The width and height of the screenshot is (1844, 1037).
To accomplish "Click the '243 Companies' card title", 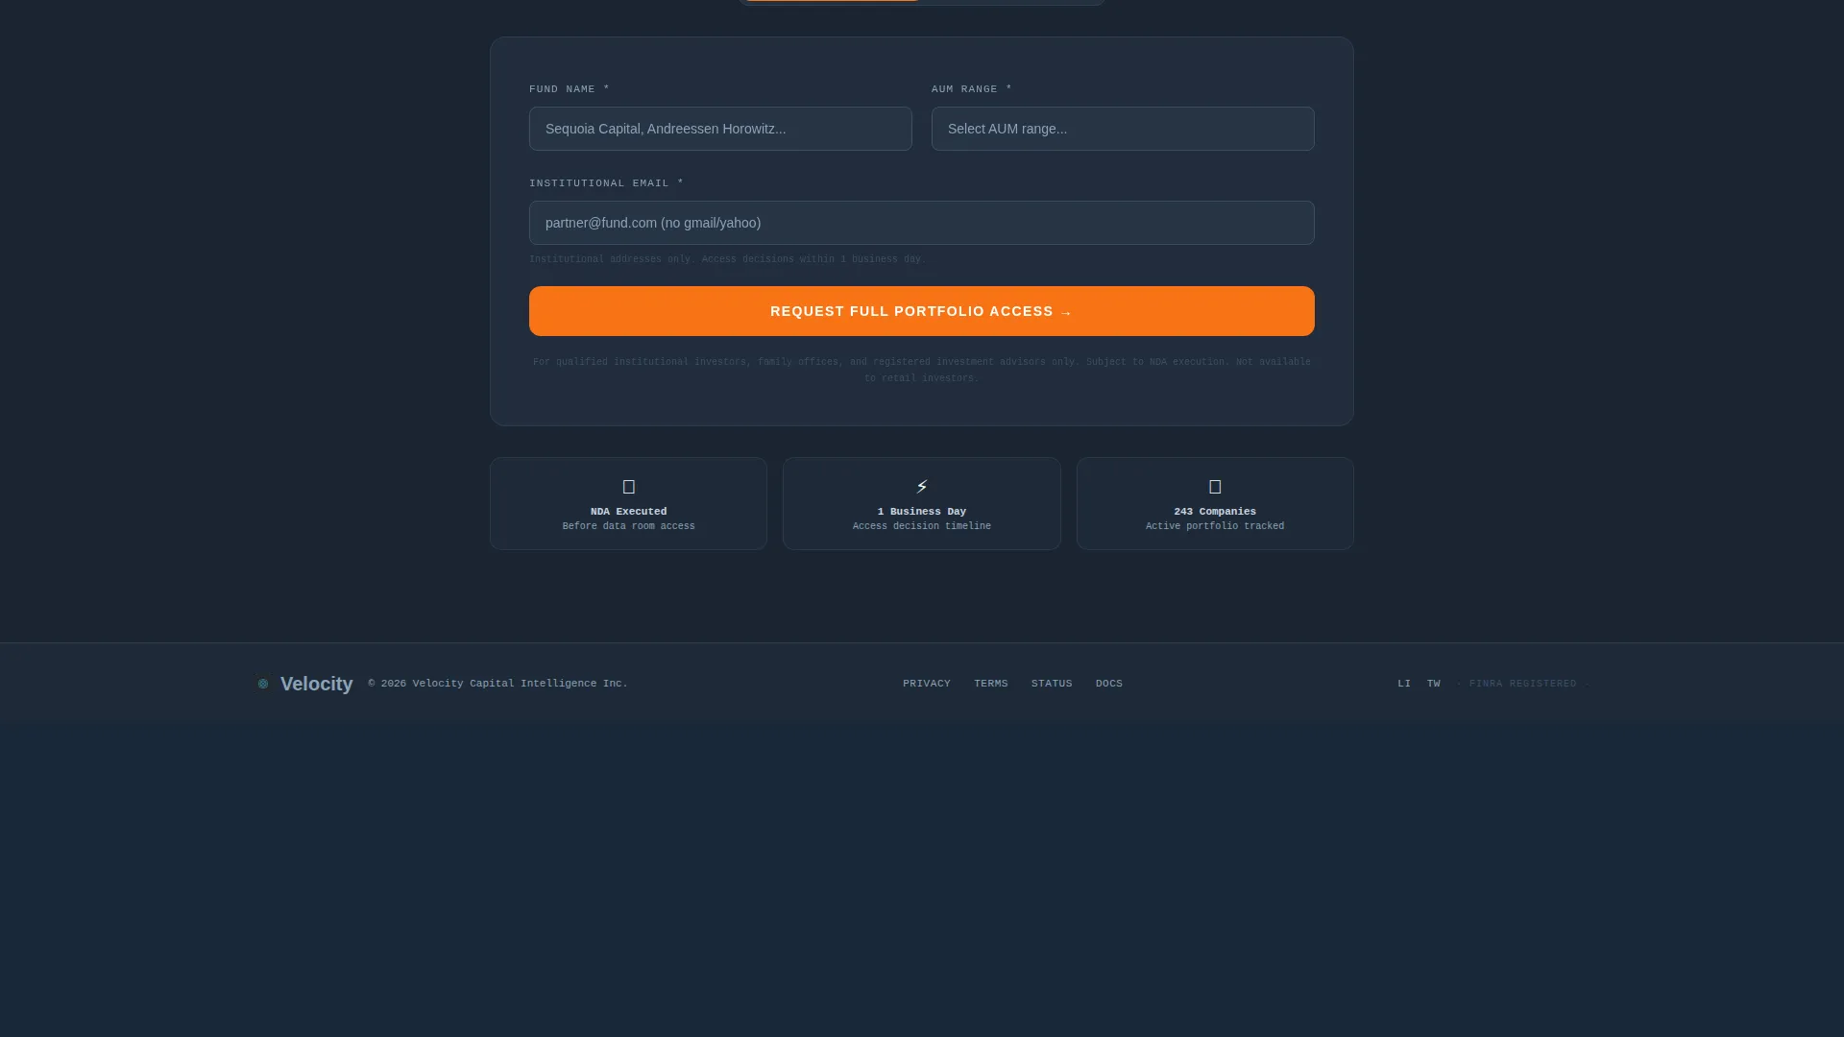I will point(1215,512).
